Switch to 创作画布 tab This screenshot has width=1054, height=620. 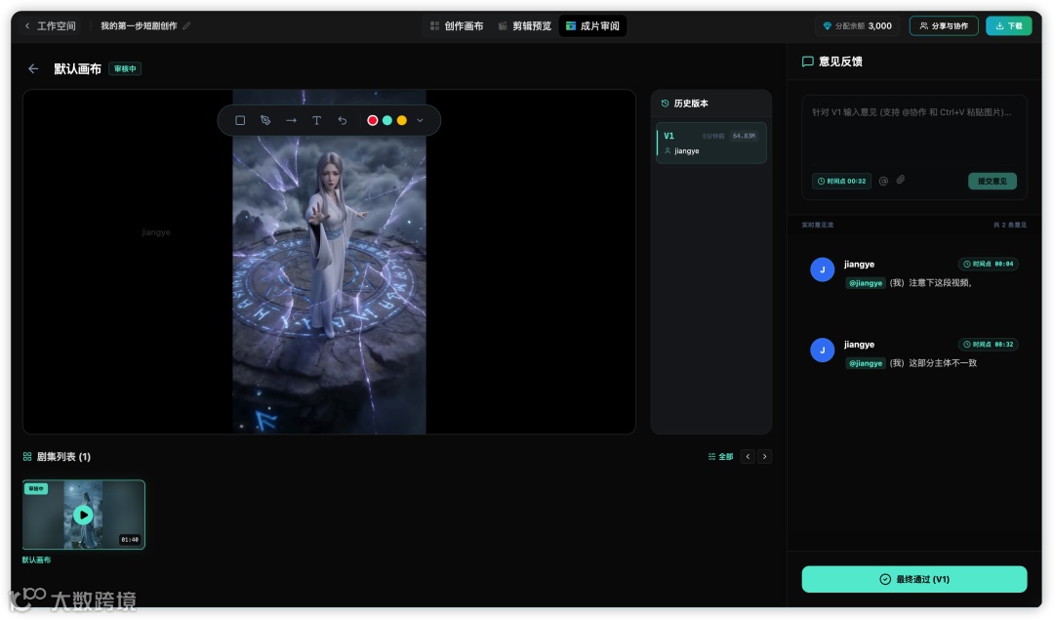(x=457, y=25)
